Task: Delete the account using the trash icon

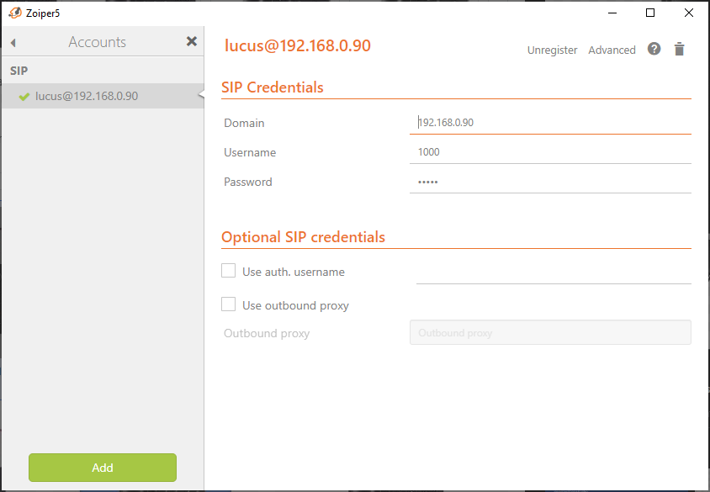Action: (679, 49)
